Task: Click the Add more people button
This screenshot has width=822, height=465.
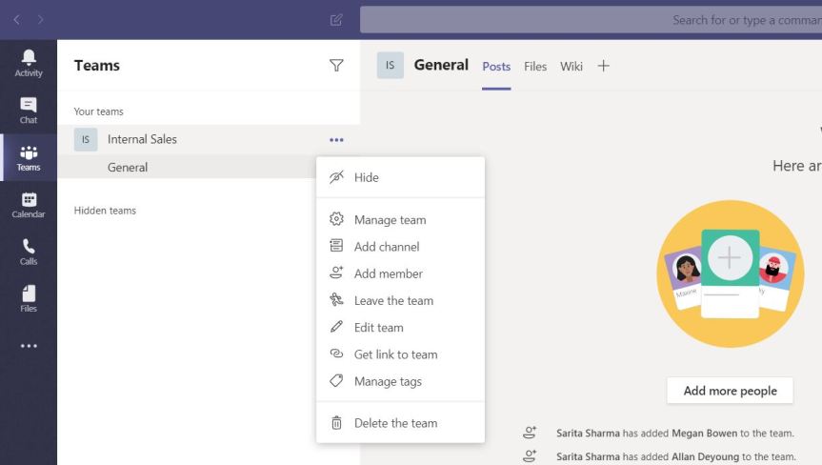Action: [730, 391]
